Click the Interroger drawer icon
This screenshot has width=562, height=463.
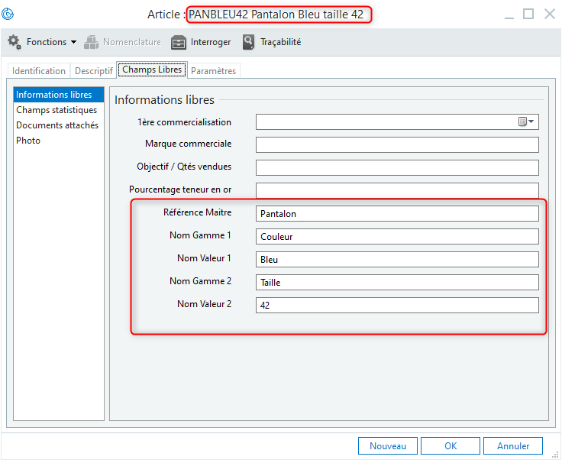coord(178,42)
